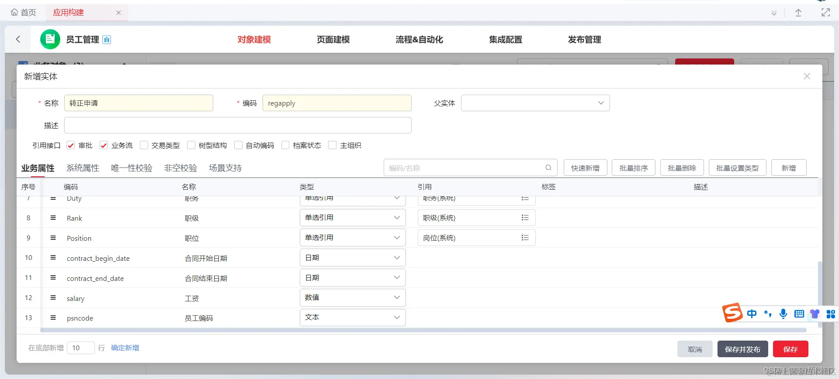Switch to 发布管理 top menu

585,40
